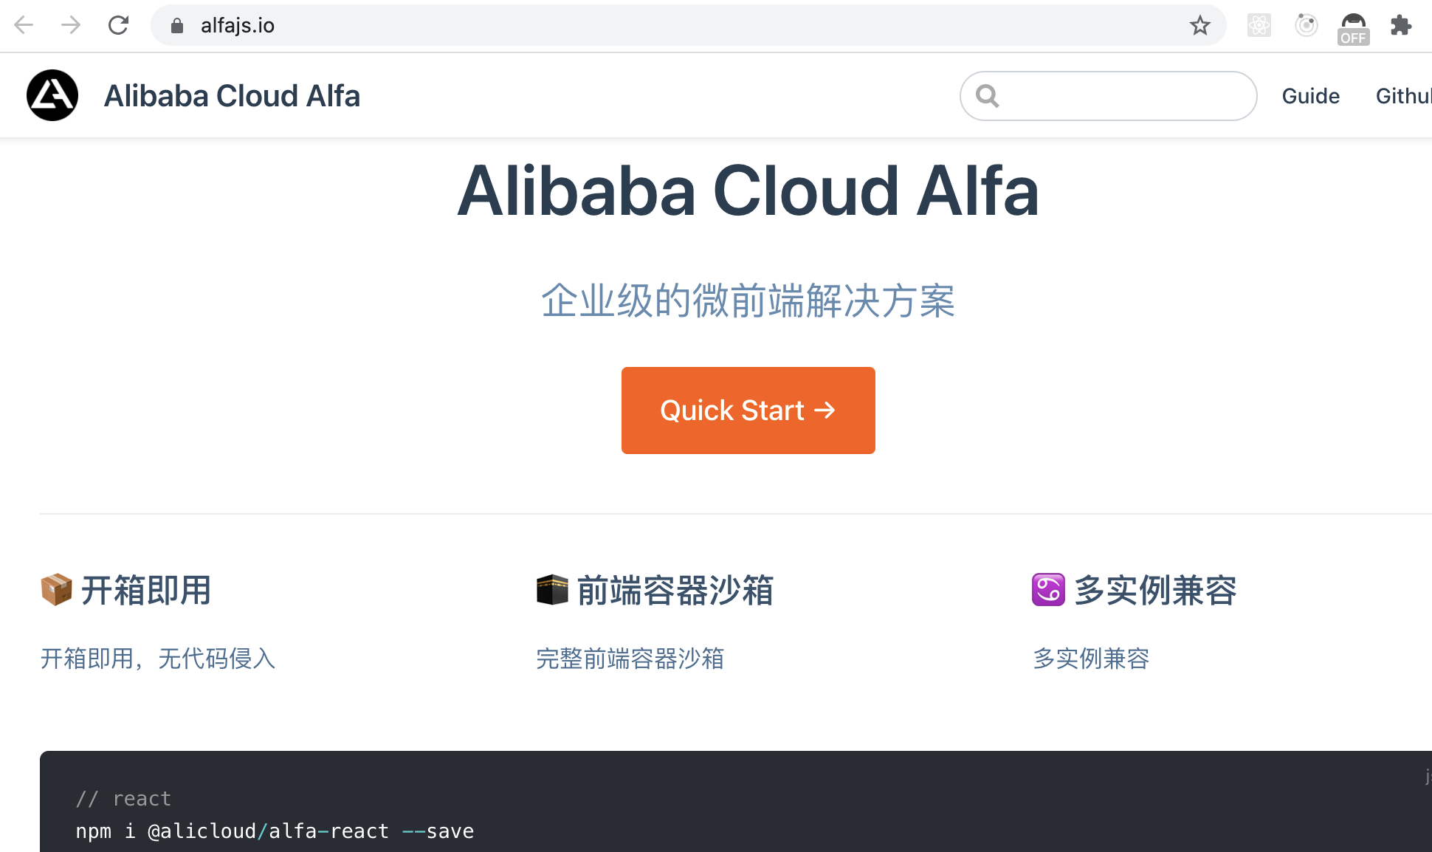Click the circular target extension icon
The width and height of the screenshot is (1432, 852).
(1306, 26)
